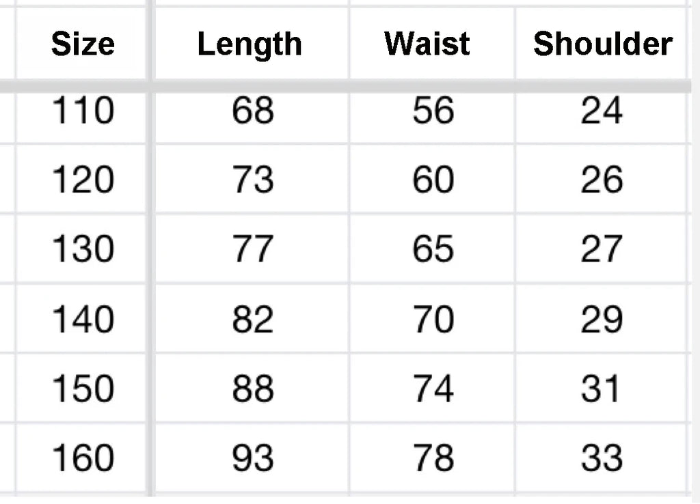Select shoulder value 33 cell
700x504 pixels.
pos(602,458)
